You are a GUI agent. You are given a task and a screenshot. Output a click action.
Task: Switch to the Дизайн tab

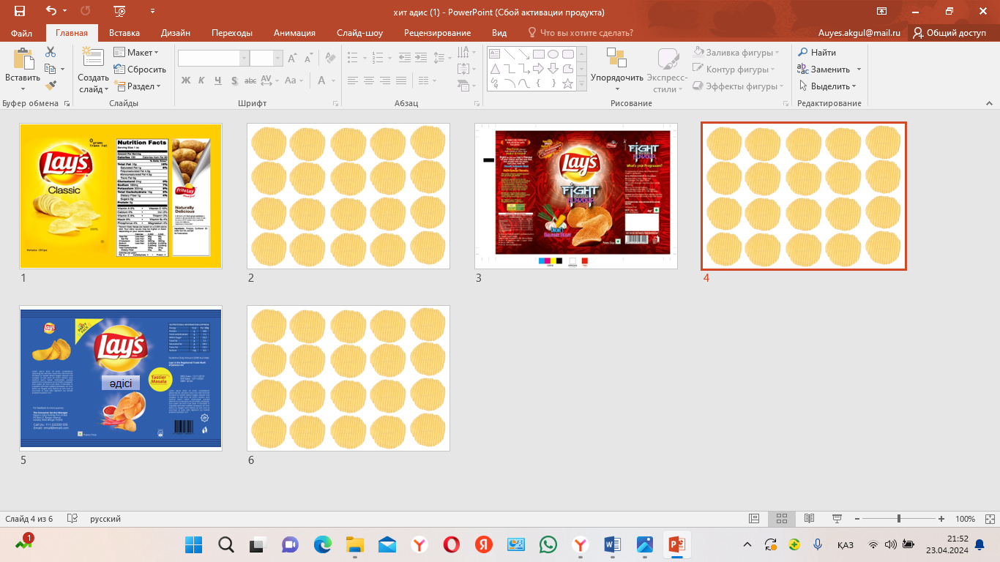coord(176,33)
